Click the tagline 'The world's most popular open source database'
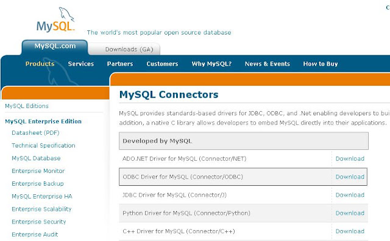 [159, 32]
